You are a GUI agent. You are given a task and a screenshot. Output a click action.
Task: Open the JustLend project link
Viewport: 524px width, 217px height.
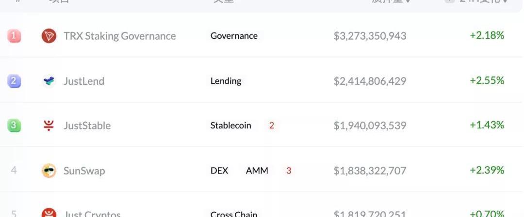[83, 81]
